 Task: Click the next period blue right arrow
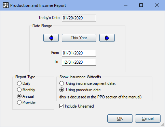(107, 38)
